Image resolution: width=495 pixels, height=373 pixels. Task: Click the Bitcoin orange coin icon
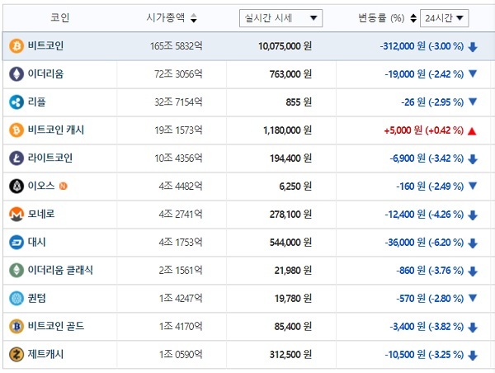click(x=16, y=46)
